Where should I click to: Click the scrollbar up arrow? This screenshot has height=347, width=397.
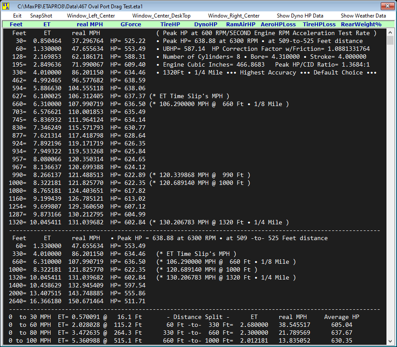390,32
